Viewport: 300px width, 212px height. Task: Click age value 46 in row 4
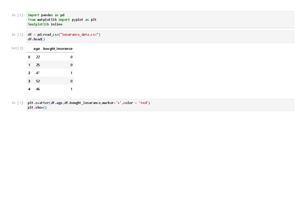(x=38, y=89)
